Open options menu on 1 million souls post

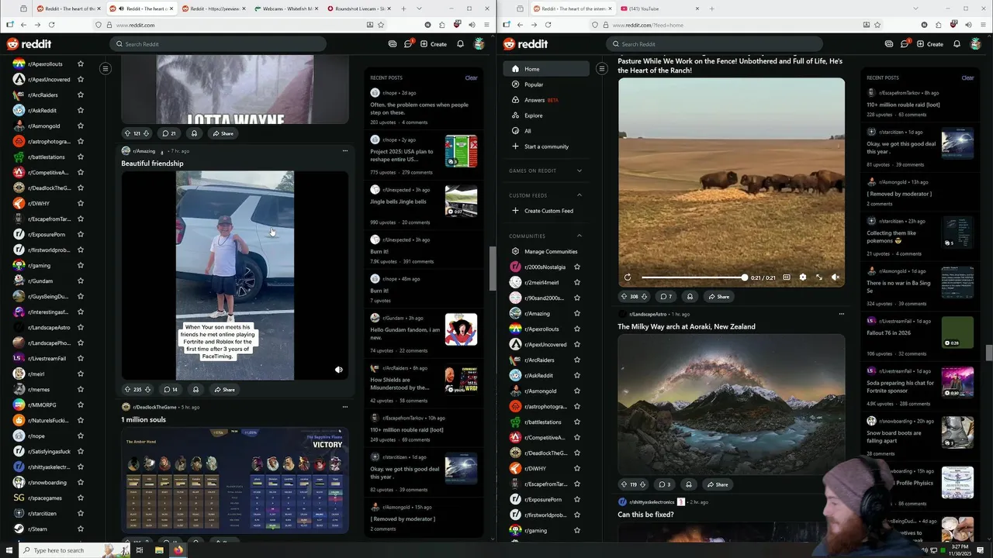click(x=344, y=407)
